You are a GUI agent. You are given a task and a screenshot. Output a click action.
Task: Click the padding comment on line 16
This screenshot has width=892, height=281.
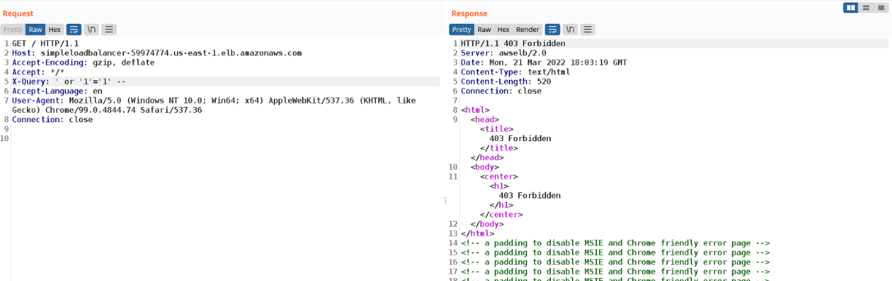616,261
